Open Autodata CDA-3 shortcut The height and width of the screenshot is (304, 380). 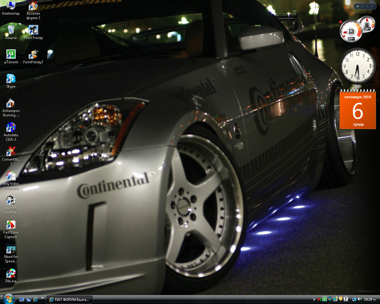tap(11, 128)
